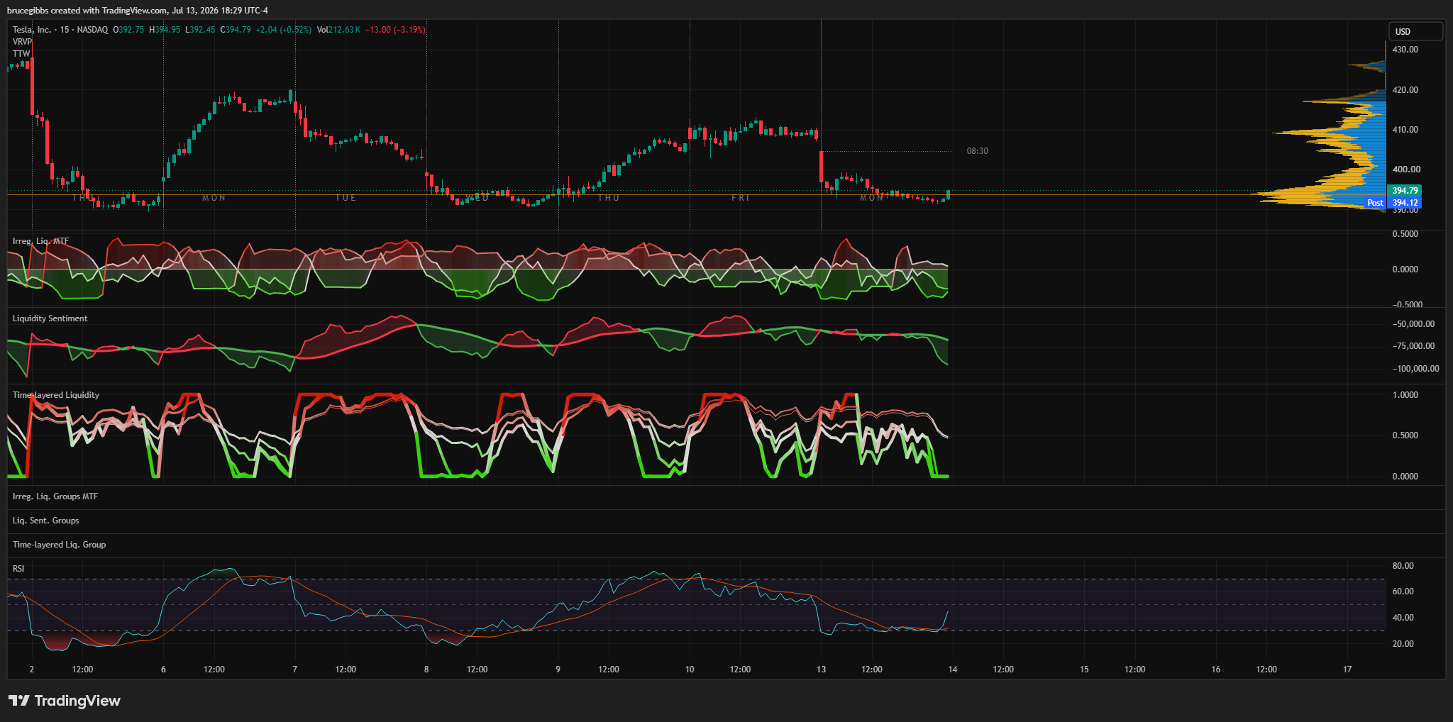Click the 80.00 RSI scale value
The width and height of the screenshot is (1453, 722).
(x=1403, y=566)
